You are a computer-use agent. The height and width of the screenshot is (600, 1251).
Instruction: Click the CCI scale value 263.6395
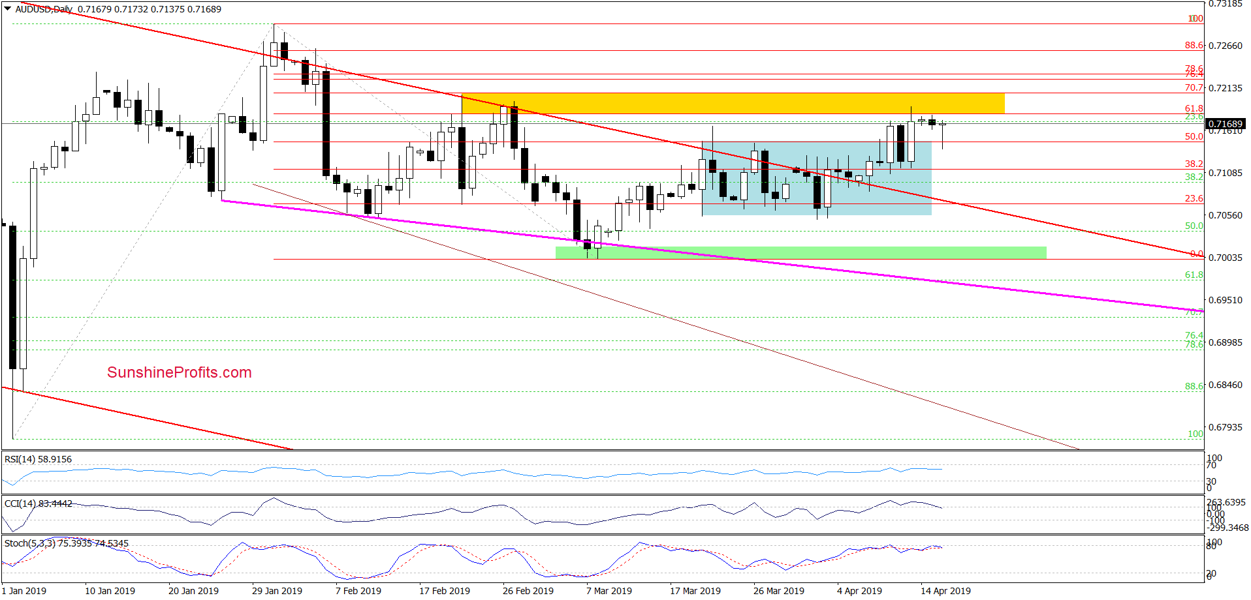pos(1226,502)
